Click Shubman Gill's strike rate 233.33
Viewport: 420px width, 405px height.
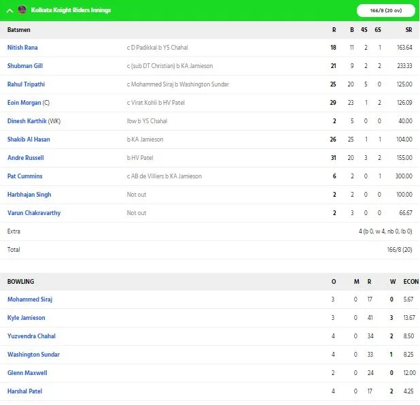tap(404, 66)
